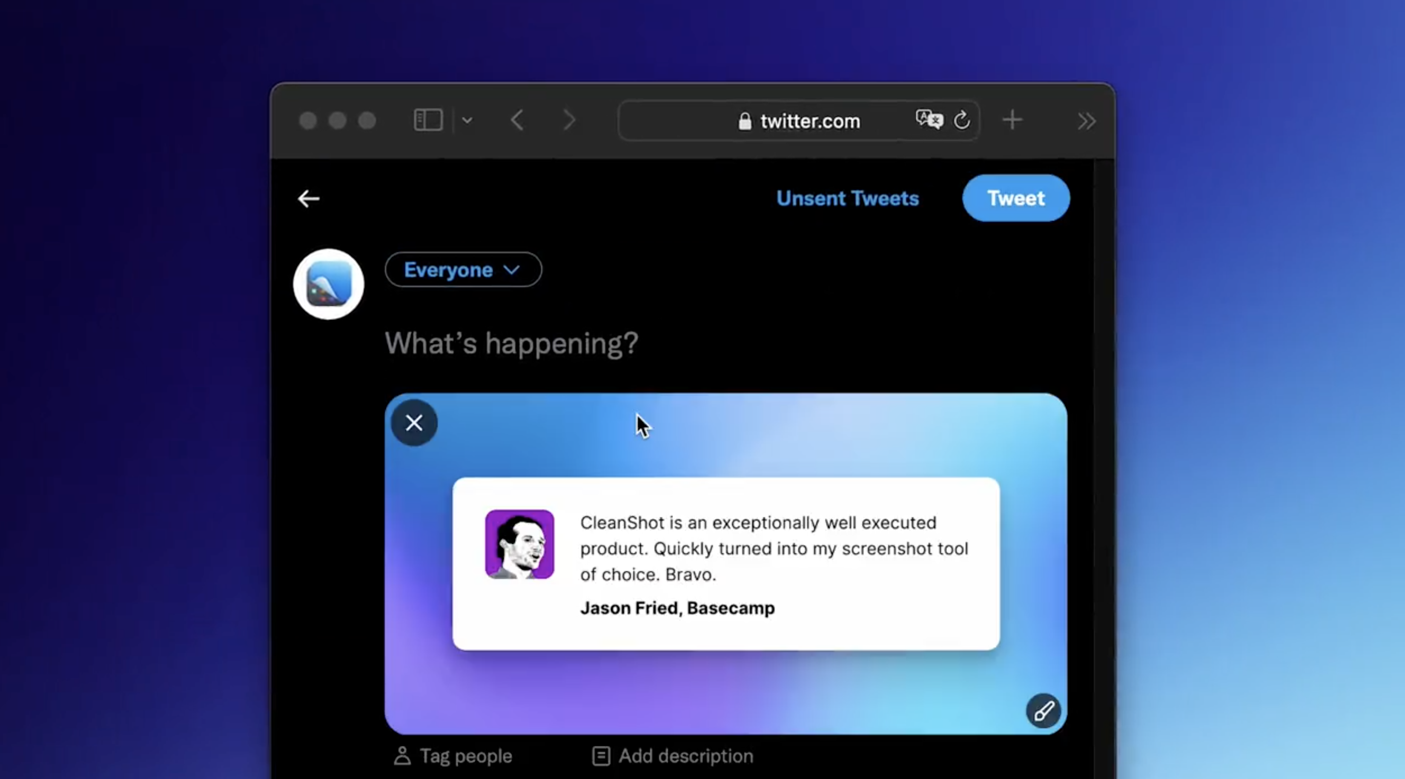The image size is (1405, 779).
Task: Open the translate page icon
Action: 929,119
